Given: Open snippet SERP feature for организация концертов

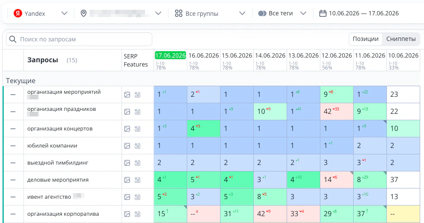Looking at the screenshot, I should click(137, 129).
